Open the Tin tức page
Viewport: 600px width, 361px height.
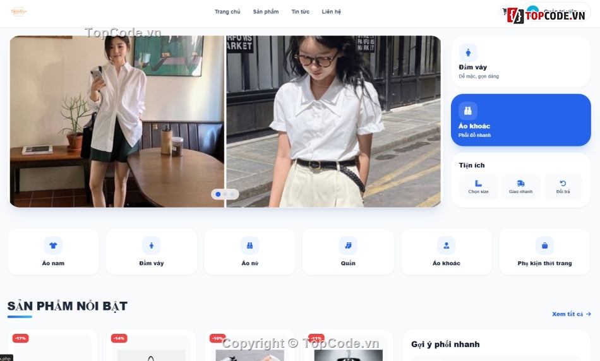tap(301, 11)
